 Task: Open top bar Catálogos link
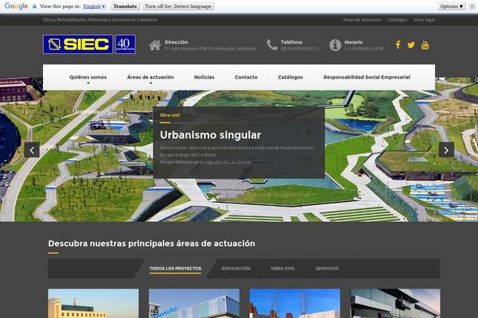point(397,20)
